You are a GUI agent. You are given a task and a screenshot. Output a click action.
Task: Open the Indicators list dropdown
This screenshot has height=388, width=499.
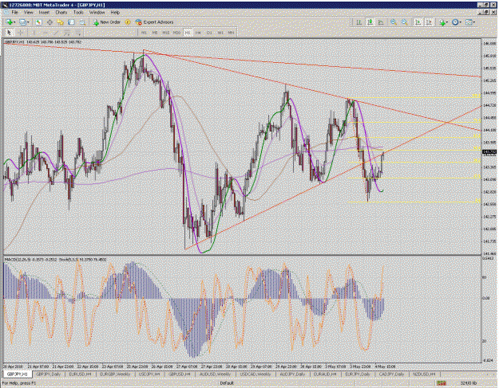click(442, 22)
